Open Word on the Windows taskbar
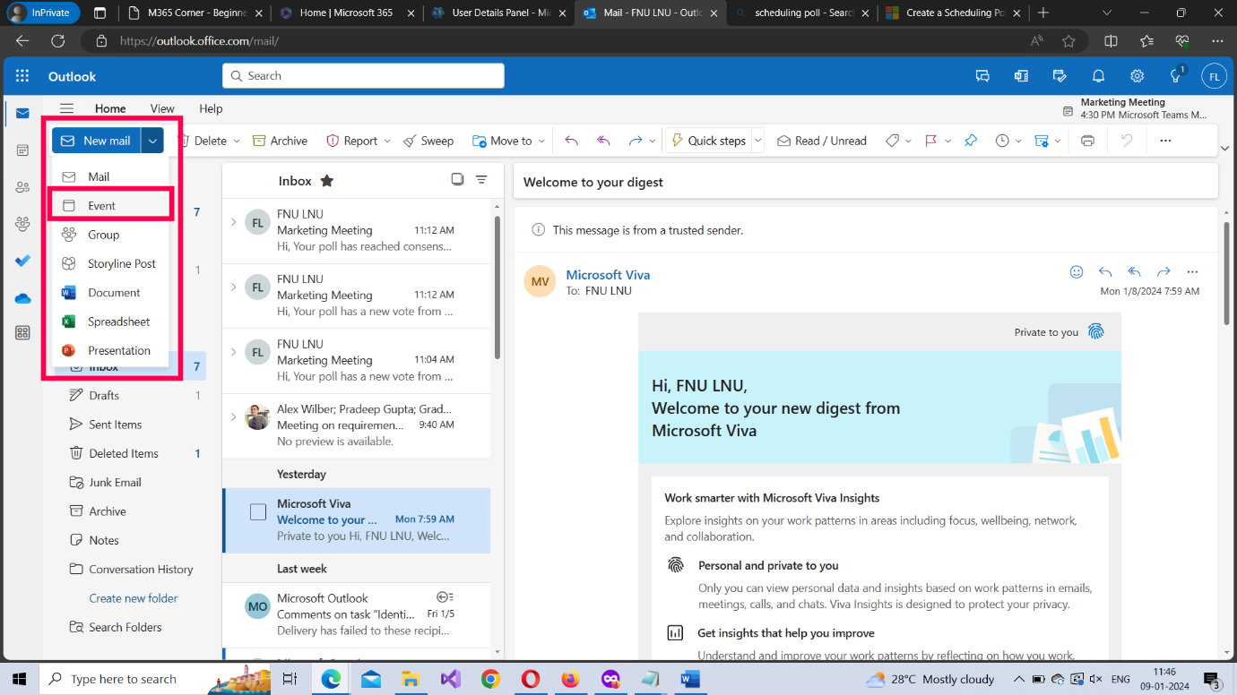The image size is (1237, 695). tap(689, 679)
